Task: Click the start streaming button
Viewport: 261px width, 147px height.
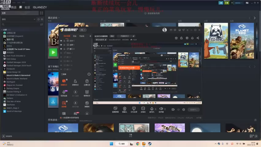Action: coord(193,109)
